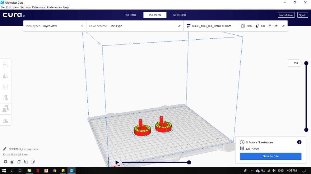Click the bottom handle of layer slider
311x174 pixels.
[306, 130]
